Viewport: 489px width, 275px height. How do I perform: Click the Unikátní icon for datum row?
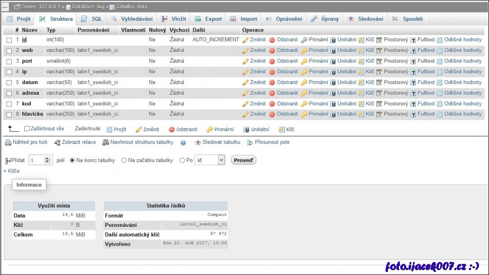coord(333,83)
